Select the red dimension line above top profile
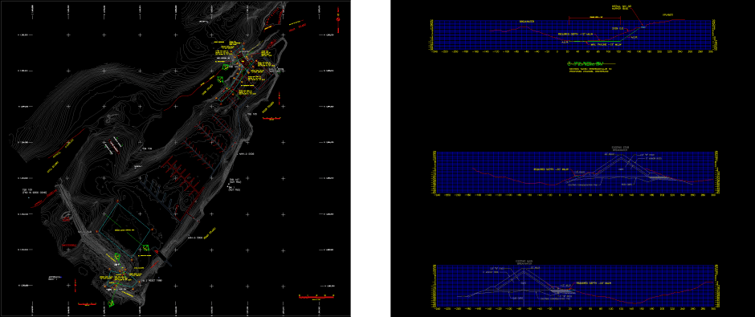Viewport: 755px width, 317px height. point(594,18)
